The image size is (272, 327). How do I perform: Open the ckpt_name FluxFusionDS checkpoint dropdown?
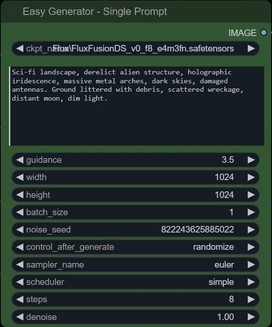coord(135,48)
